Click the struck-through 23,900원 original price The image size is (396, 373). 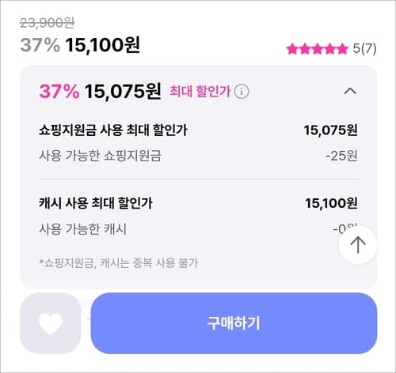48,23
